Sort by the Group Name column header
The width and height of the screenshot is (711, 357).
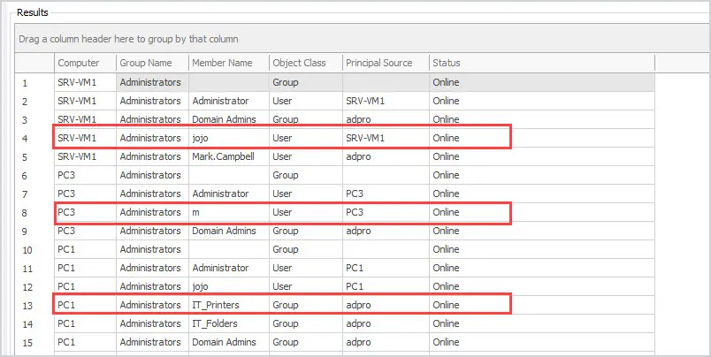point(152,63)
